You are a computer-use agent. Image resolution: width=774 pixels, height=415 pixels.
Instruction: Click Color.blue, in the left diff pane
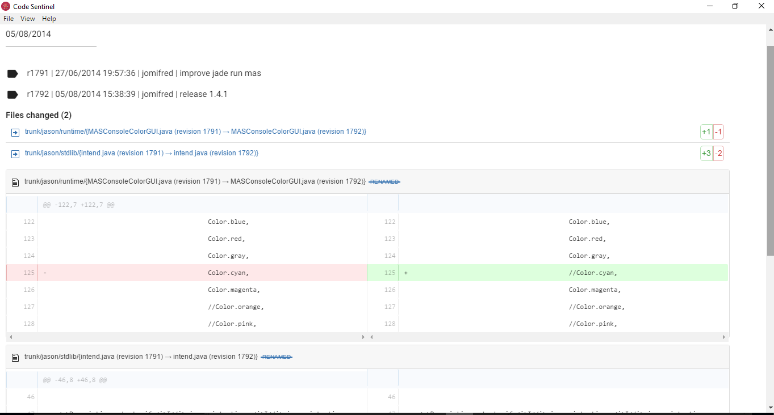pos(228,222)
